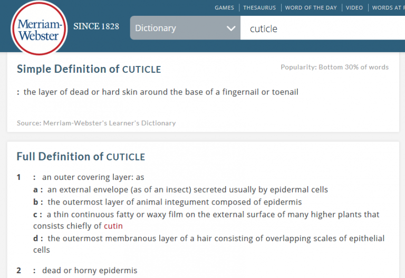The height and width of the screenshot is (278, 405).
Task: Open the Words at Play menu
Action: [x=388, y=8]
